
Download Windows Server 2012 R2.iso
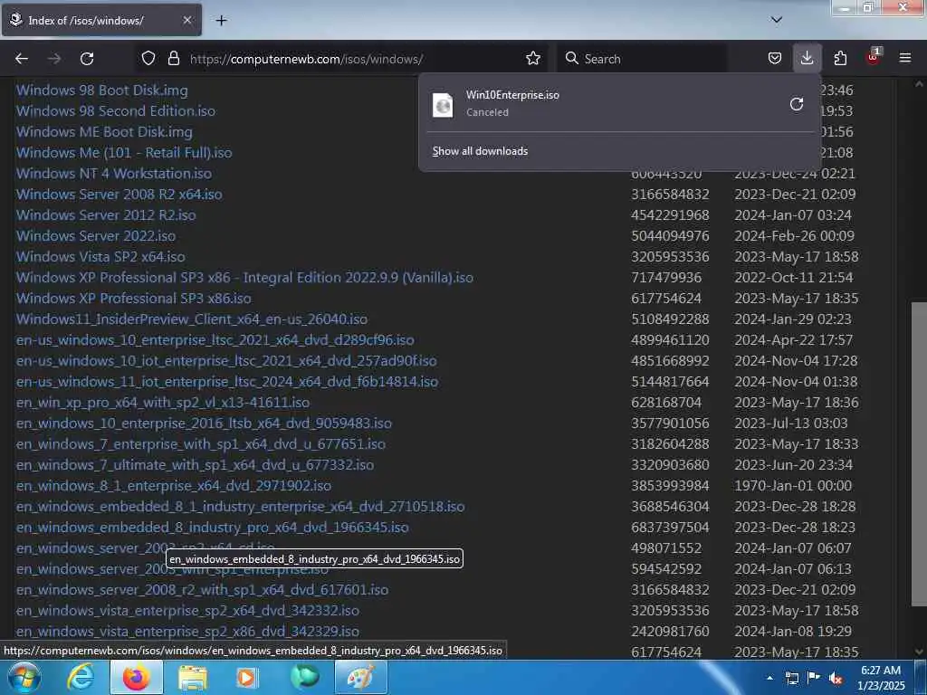tap(106, 215)
